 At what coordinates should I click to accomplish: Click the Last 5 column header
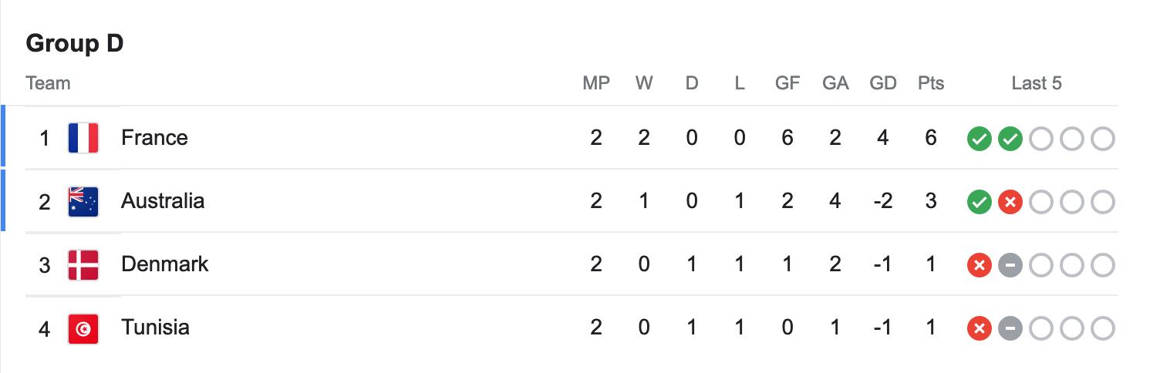pos(1037,83)
